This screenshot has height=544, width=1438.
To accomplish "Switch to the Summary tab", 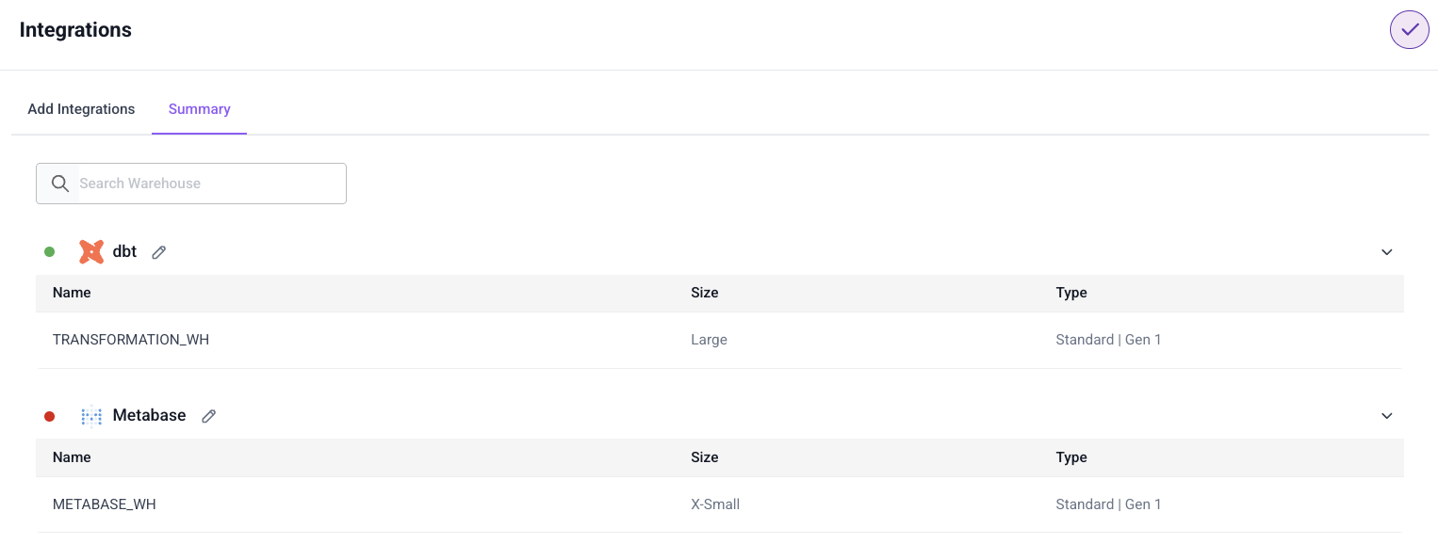I will 199,109.
